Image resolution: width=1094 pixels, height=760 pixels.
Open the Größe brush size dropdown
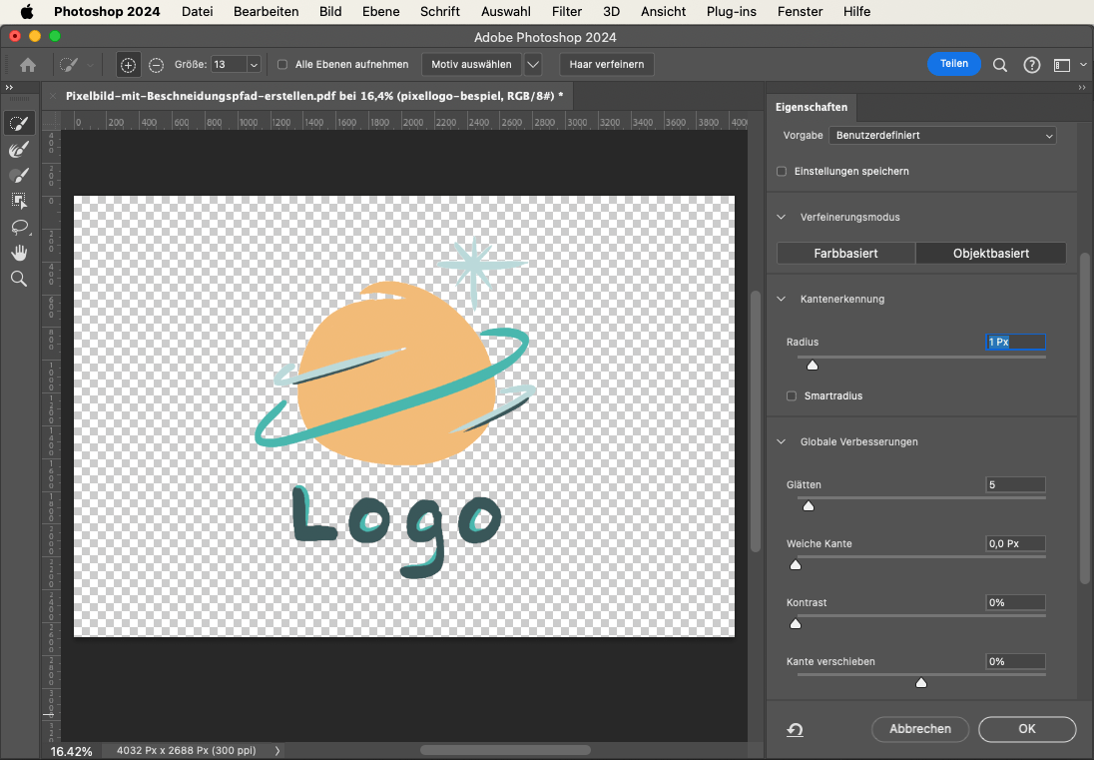[254, 65]
